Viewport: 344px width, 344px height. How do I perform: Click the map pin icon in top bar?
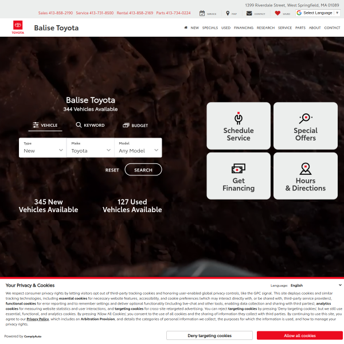228,13
